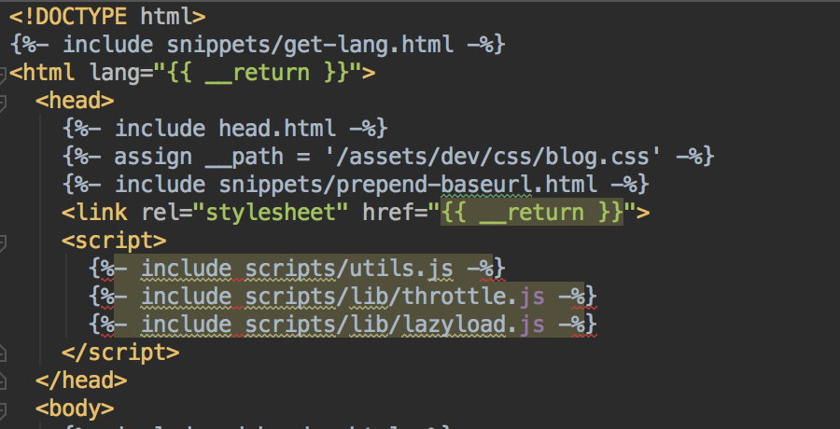Viewport: 840px width, 429px height.
Task: Click highlighted '{{ __return }}' in href
Action: click(532, 212)
